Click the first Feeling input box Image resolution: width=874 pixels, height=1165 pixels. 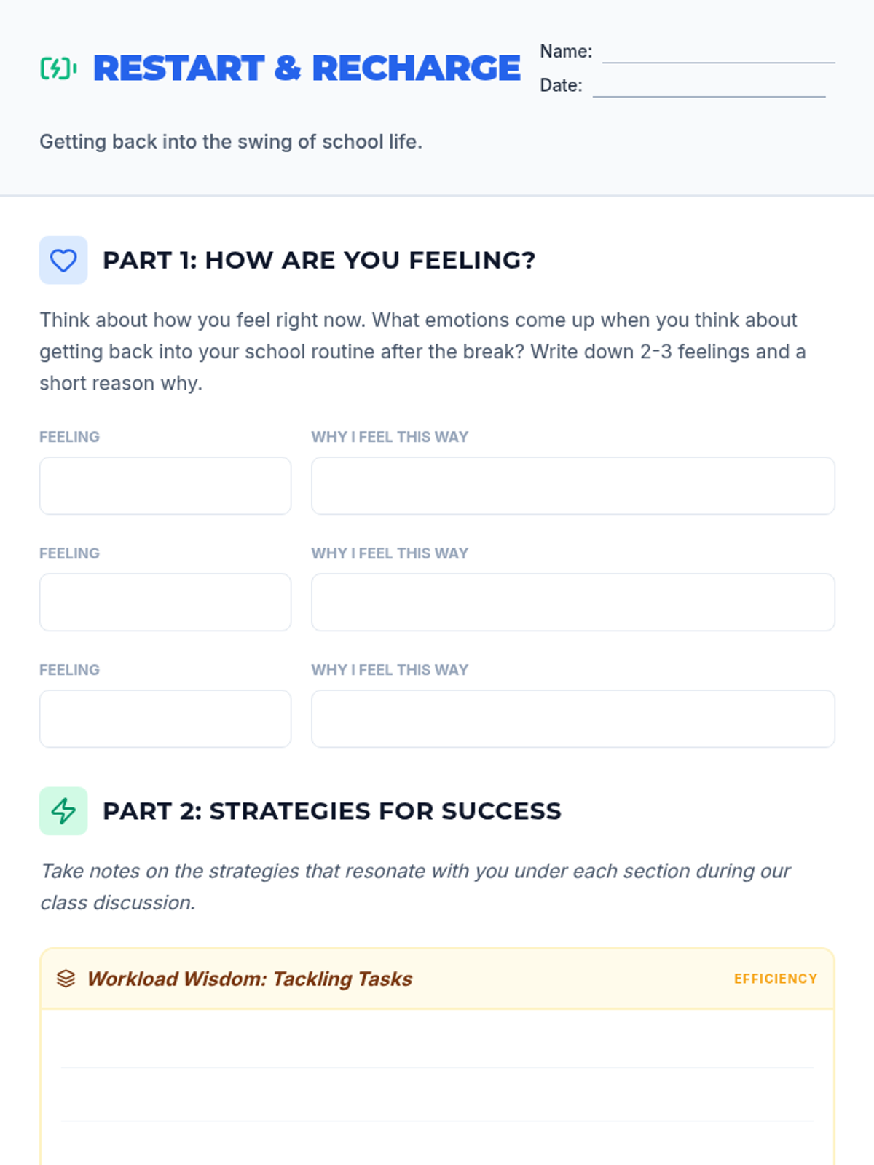coord(165,486)
